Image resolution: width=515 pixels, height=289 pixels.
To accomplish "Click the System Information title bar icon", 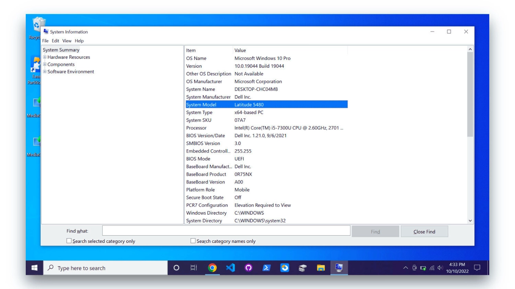I will point(46,32).
